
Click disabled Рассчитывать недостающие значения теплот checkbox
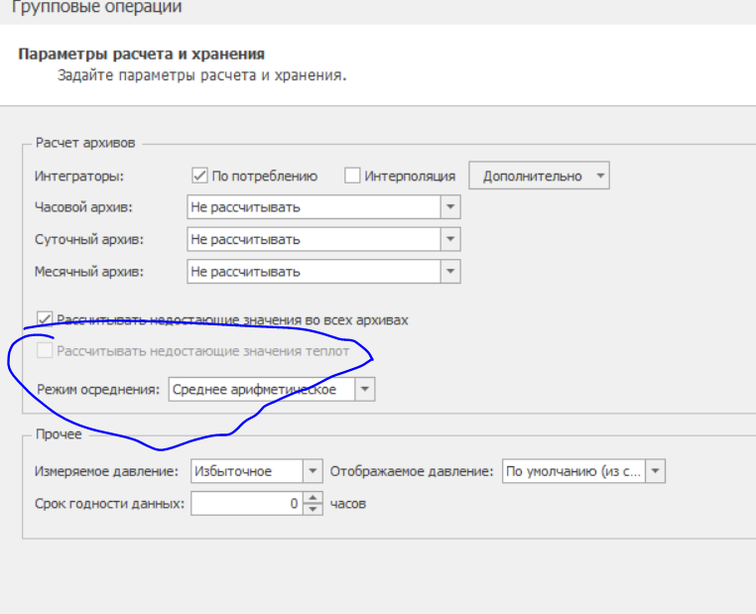click(x=45, y=350)
